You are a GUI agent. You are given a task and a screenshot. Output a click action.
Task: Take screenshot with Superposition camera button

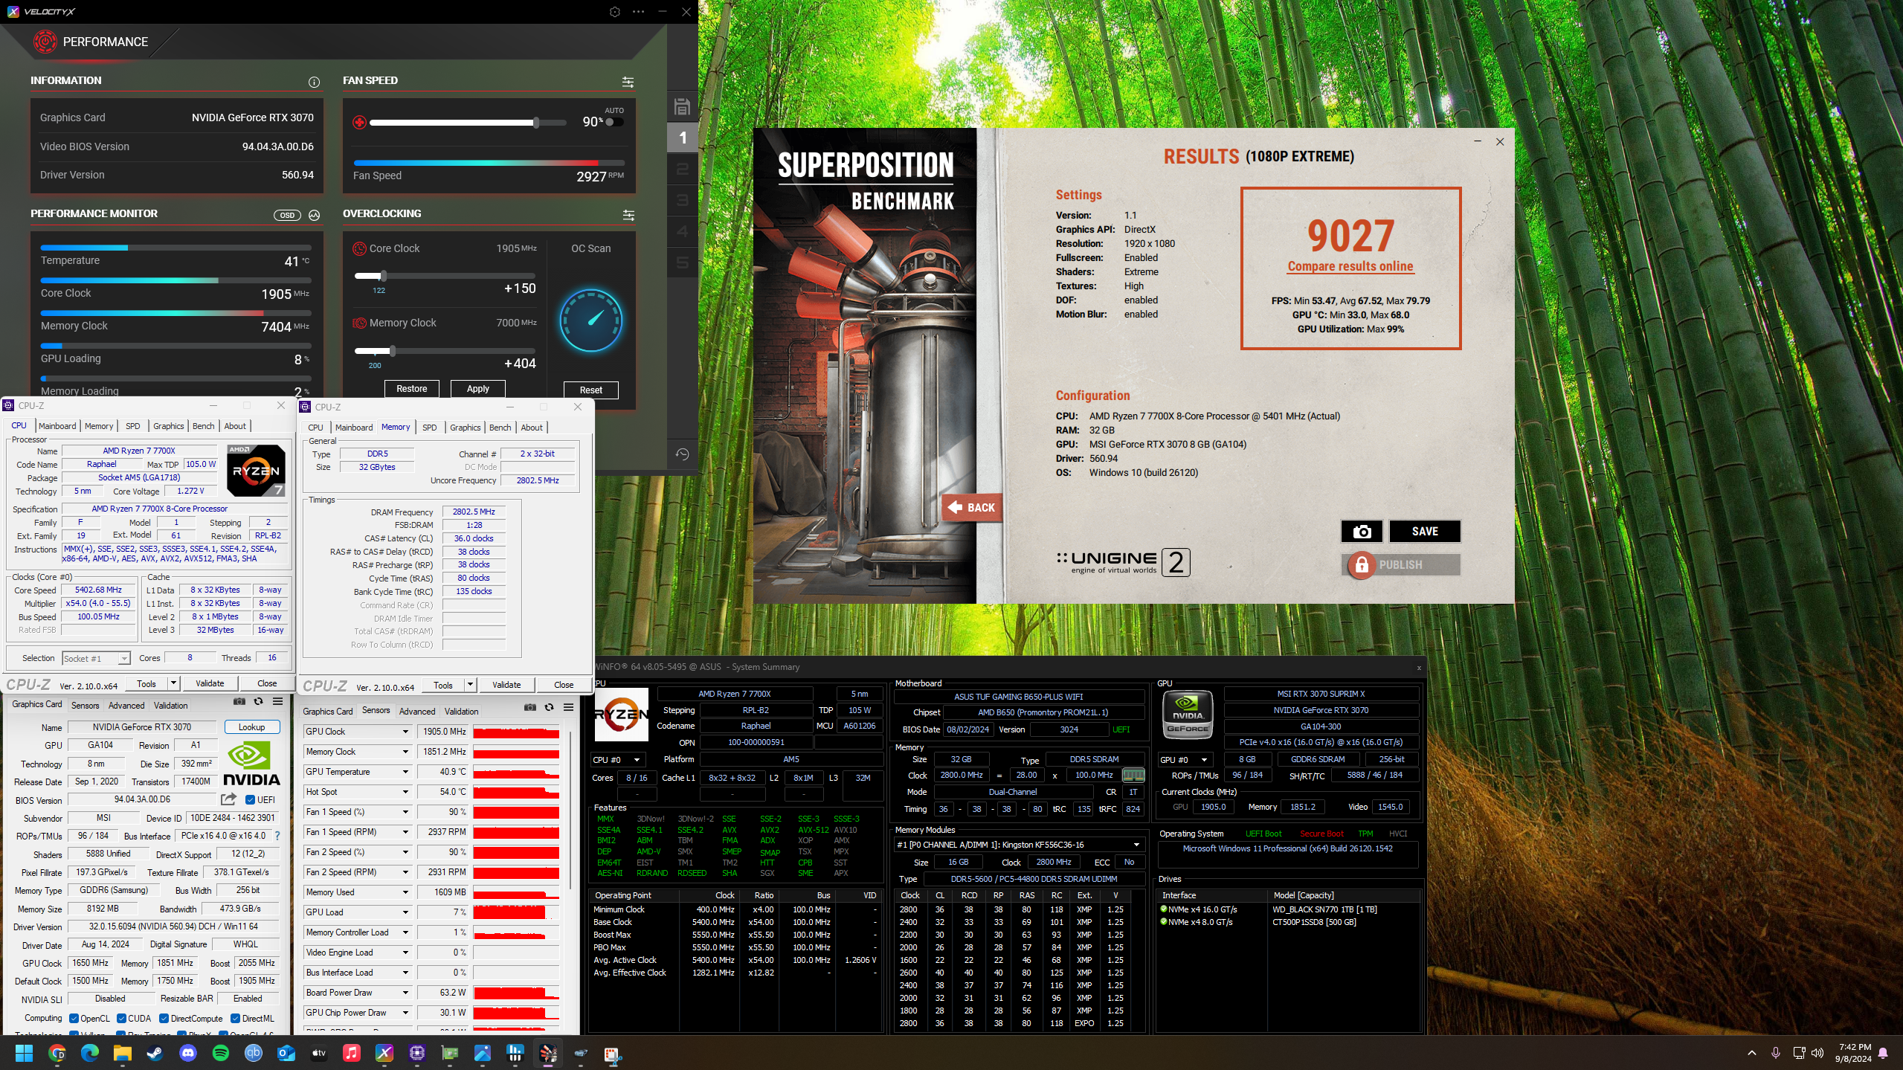[x=1362, y=531]
